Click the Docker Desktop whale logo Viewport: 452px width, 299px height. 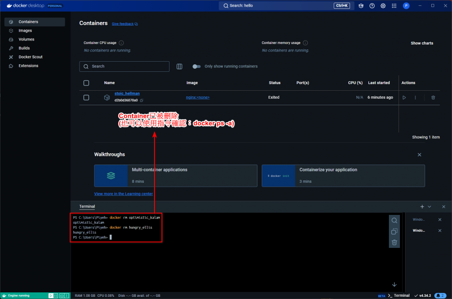click(x=9, y=5)
